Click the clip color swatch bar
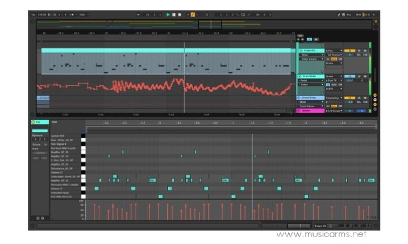 click(40, 131)
